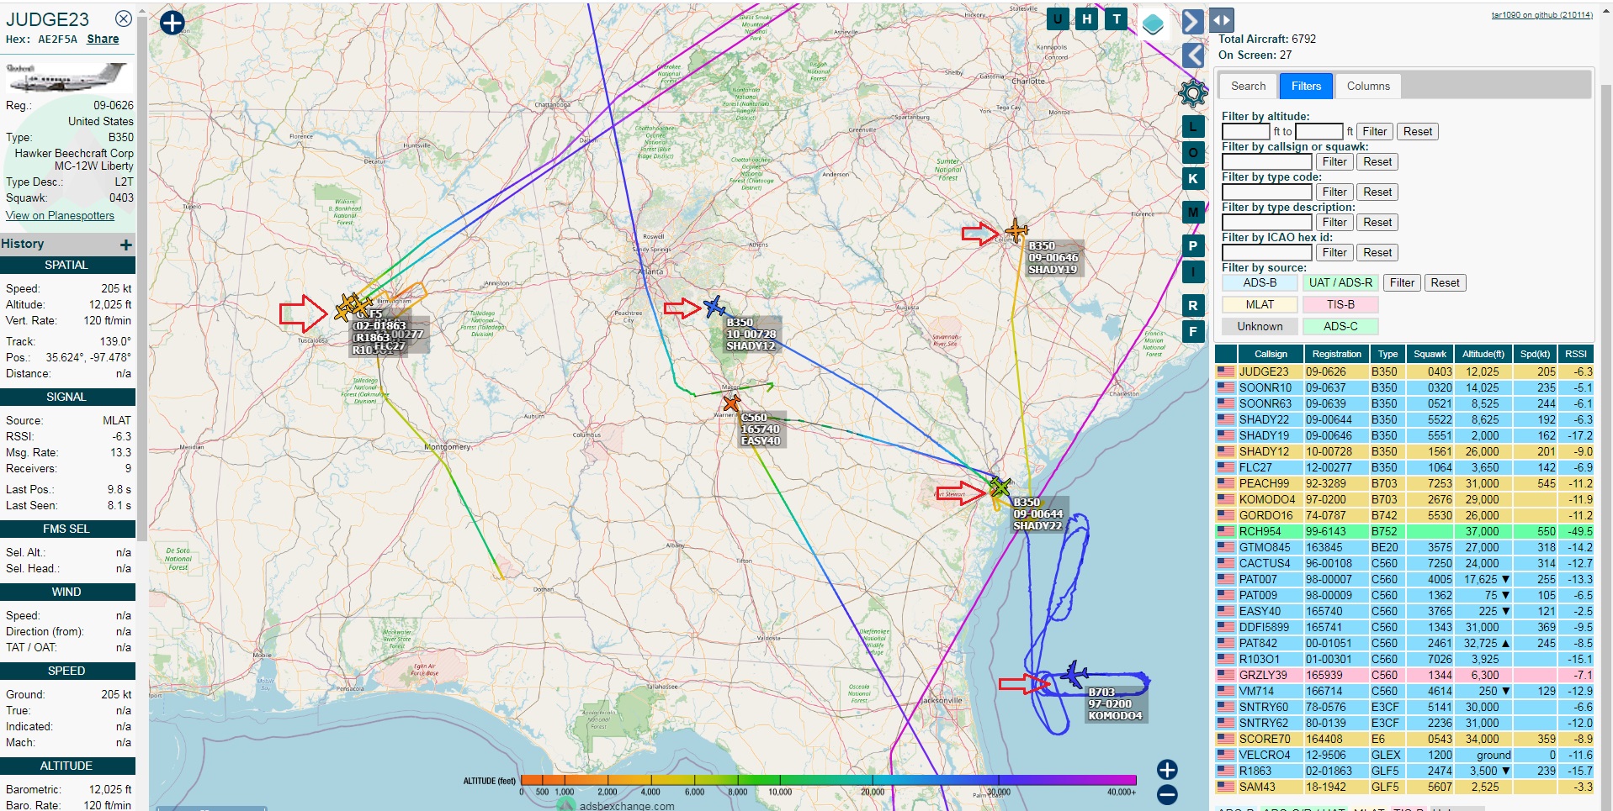Select the SOONR10 row in aircraft table

[1404, 387]
